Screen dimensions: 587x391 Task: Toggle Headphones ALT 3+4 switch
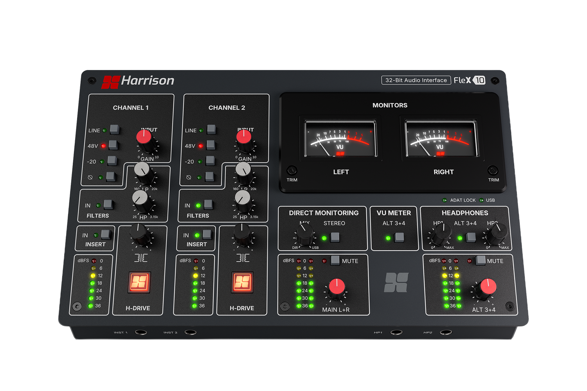pyautogui.click(x=471, y=237)
